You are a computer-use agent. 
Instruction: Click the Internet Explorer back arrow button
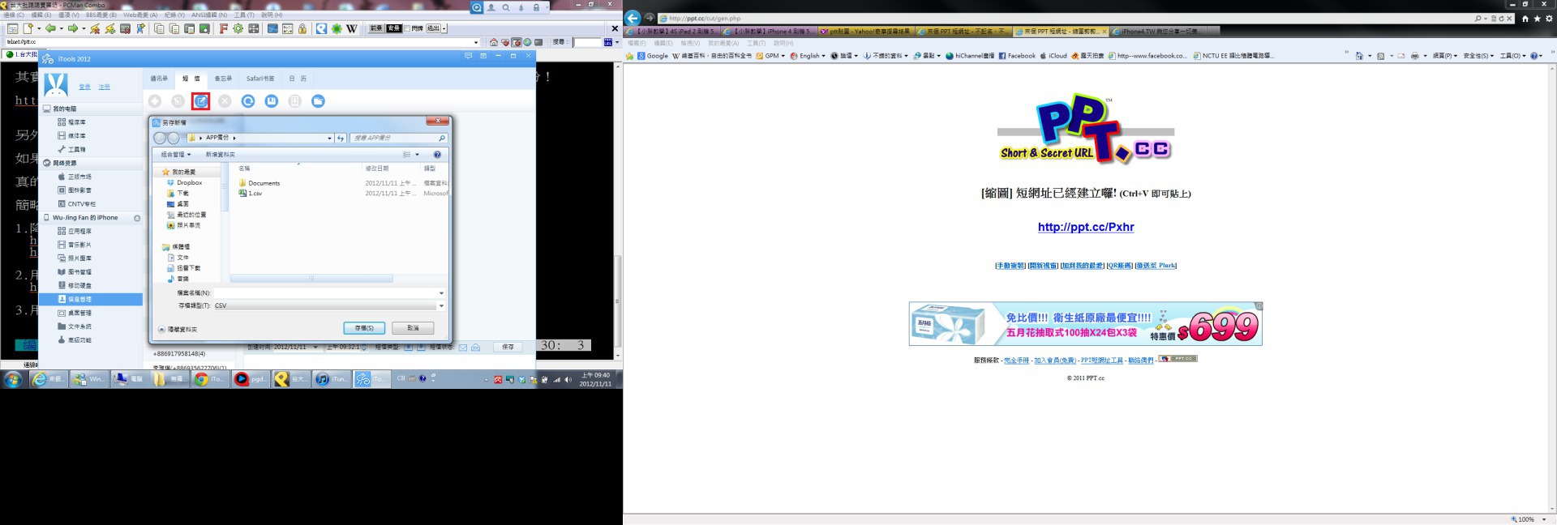(x=633, y=18)
